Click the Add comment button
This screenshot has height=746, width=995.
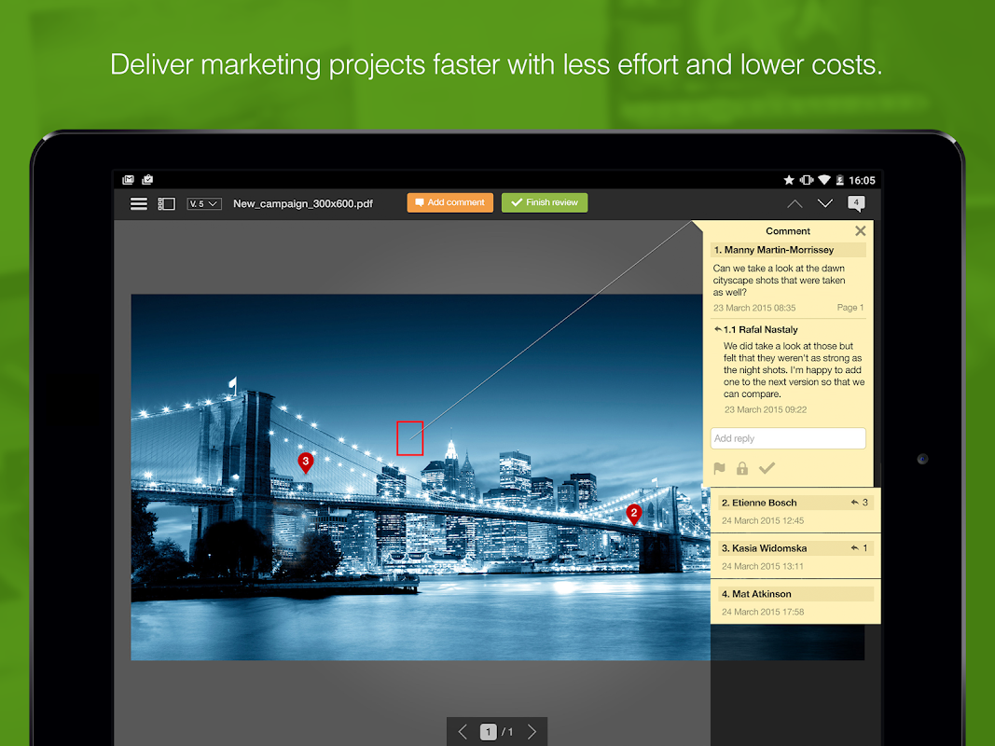(x=449, y=202)
